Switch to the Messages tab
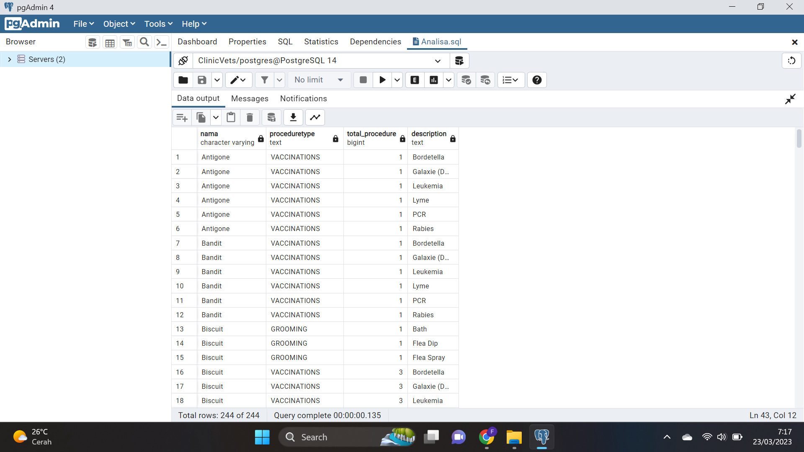804x452 pixels. coord(250,98)
